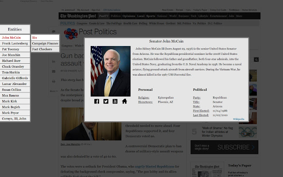Click the Religion label link
283x177 pixels.
pyautogui.click(x=144, y=97)
